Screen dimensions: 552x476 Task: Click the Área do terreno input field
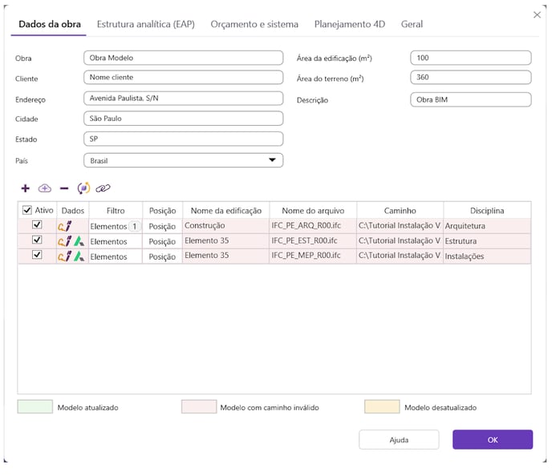click(x=470, y=78)
